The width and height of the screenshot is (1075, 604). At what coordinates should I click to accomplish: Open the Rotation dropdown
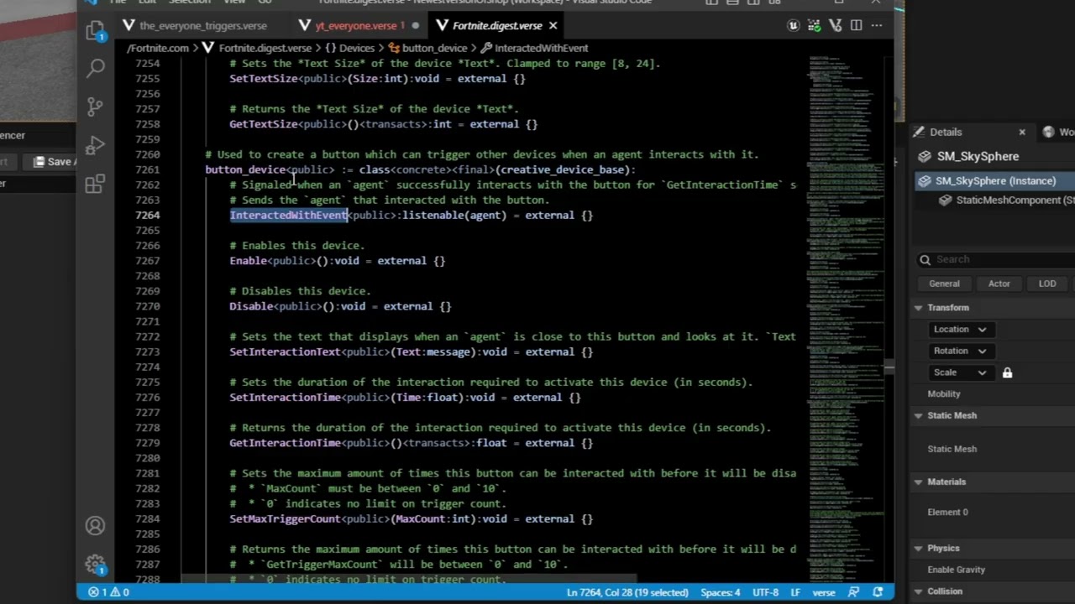960,351
